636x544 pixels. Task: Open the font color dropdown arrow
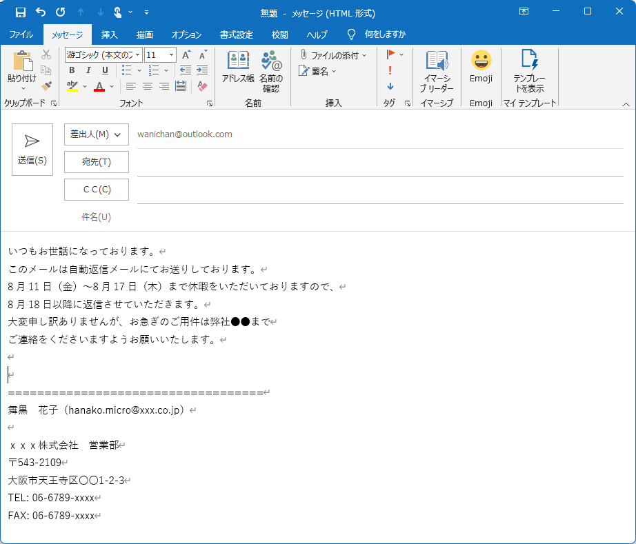tap(112, 86)
